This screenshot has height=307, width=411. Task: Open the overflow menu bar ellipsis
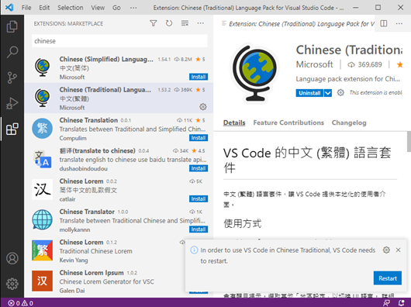[133, 8]
